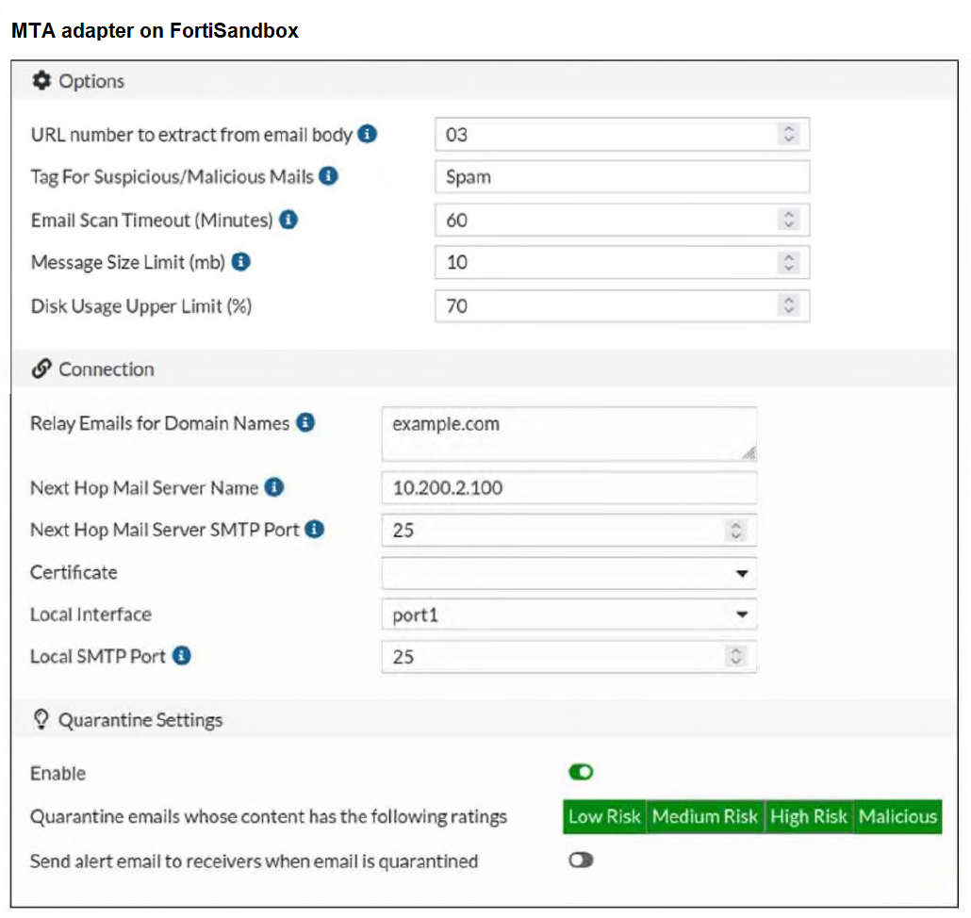Disable the Quarantine Settings Enable toggle
971x918 pixels.
(x=581, y=772)
